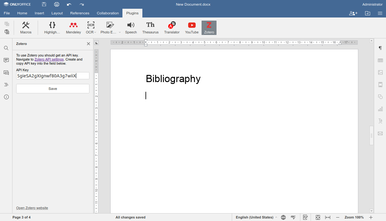Toggle Track changes in status bar

(x=305, y=217)
